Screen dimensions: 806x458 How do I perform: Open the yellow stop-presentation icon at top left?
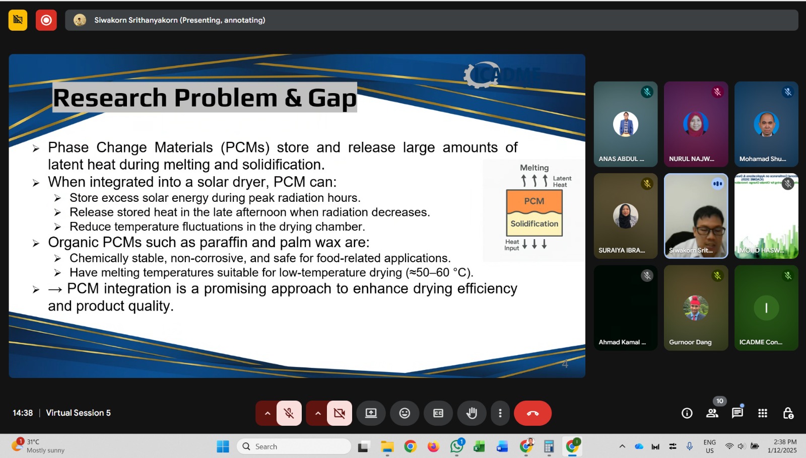[18, 20]
